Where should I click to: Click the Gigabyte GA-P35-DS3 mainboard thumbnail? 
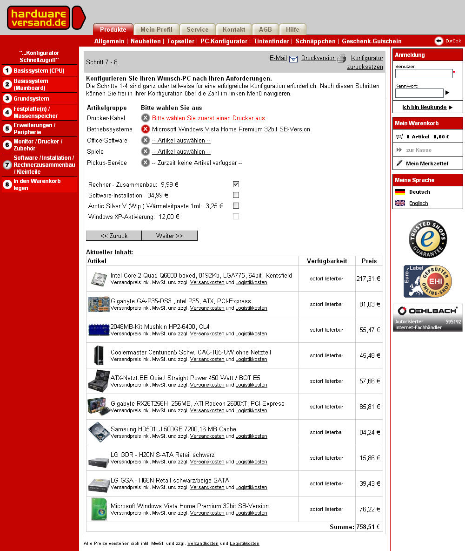(x=99, y=304)
